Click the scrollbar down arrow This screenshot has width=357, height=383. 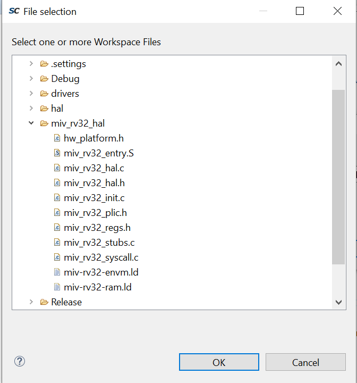(x=338, y=302)
